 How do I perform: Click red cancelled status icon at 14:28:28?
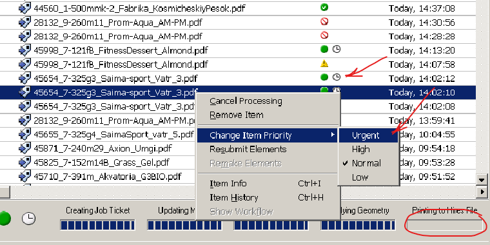tap(324, 35)
